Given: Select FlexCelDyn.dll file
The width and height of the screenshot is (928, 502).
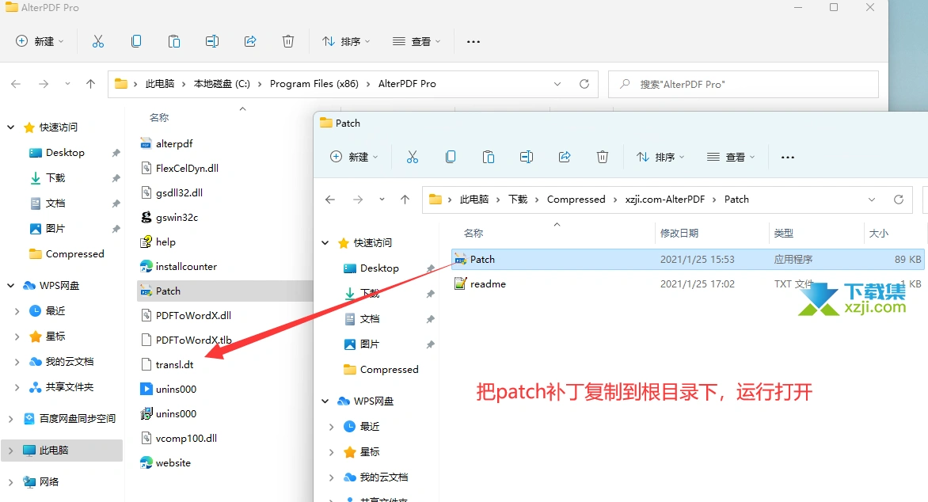Looking at the screenshot, I should click(x=179, y=168).
